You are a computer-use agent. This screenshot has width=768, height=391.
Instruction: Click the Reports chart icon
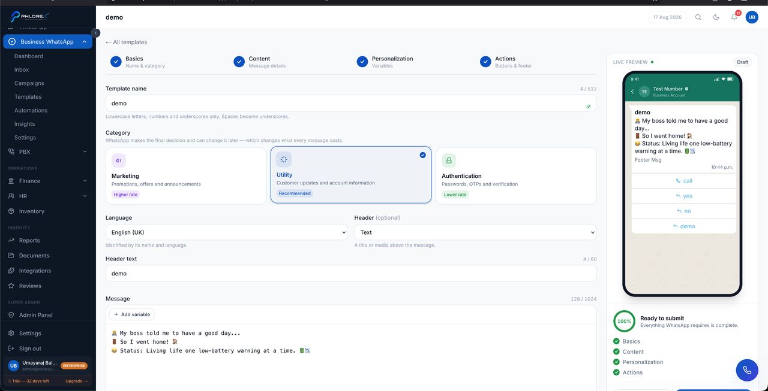tap(11, 241)
